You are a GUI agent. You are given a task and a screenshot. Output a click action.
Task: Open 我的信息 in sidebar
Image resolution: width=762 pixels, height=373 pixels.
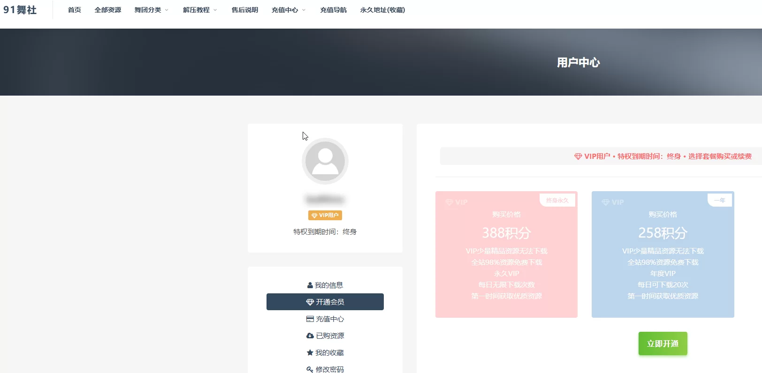[325, 285]
